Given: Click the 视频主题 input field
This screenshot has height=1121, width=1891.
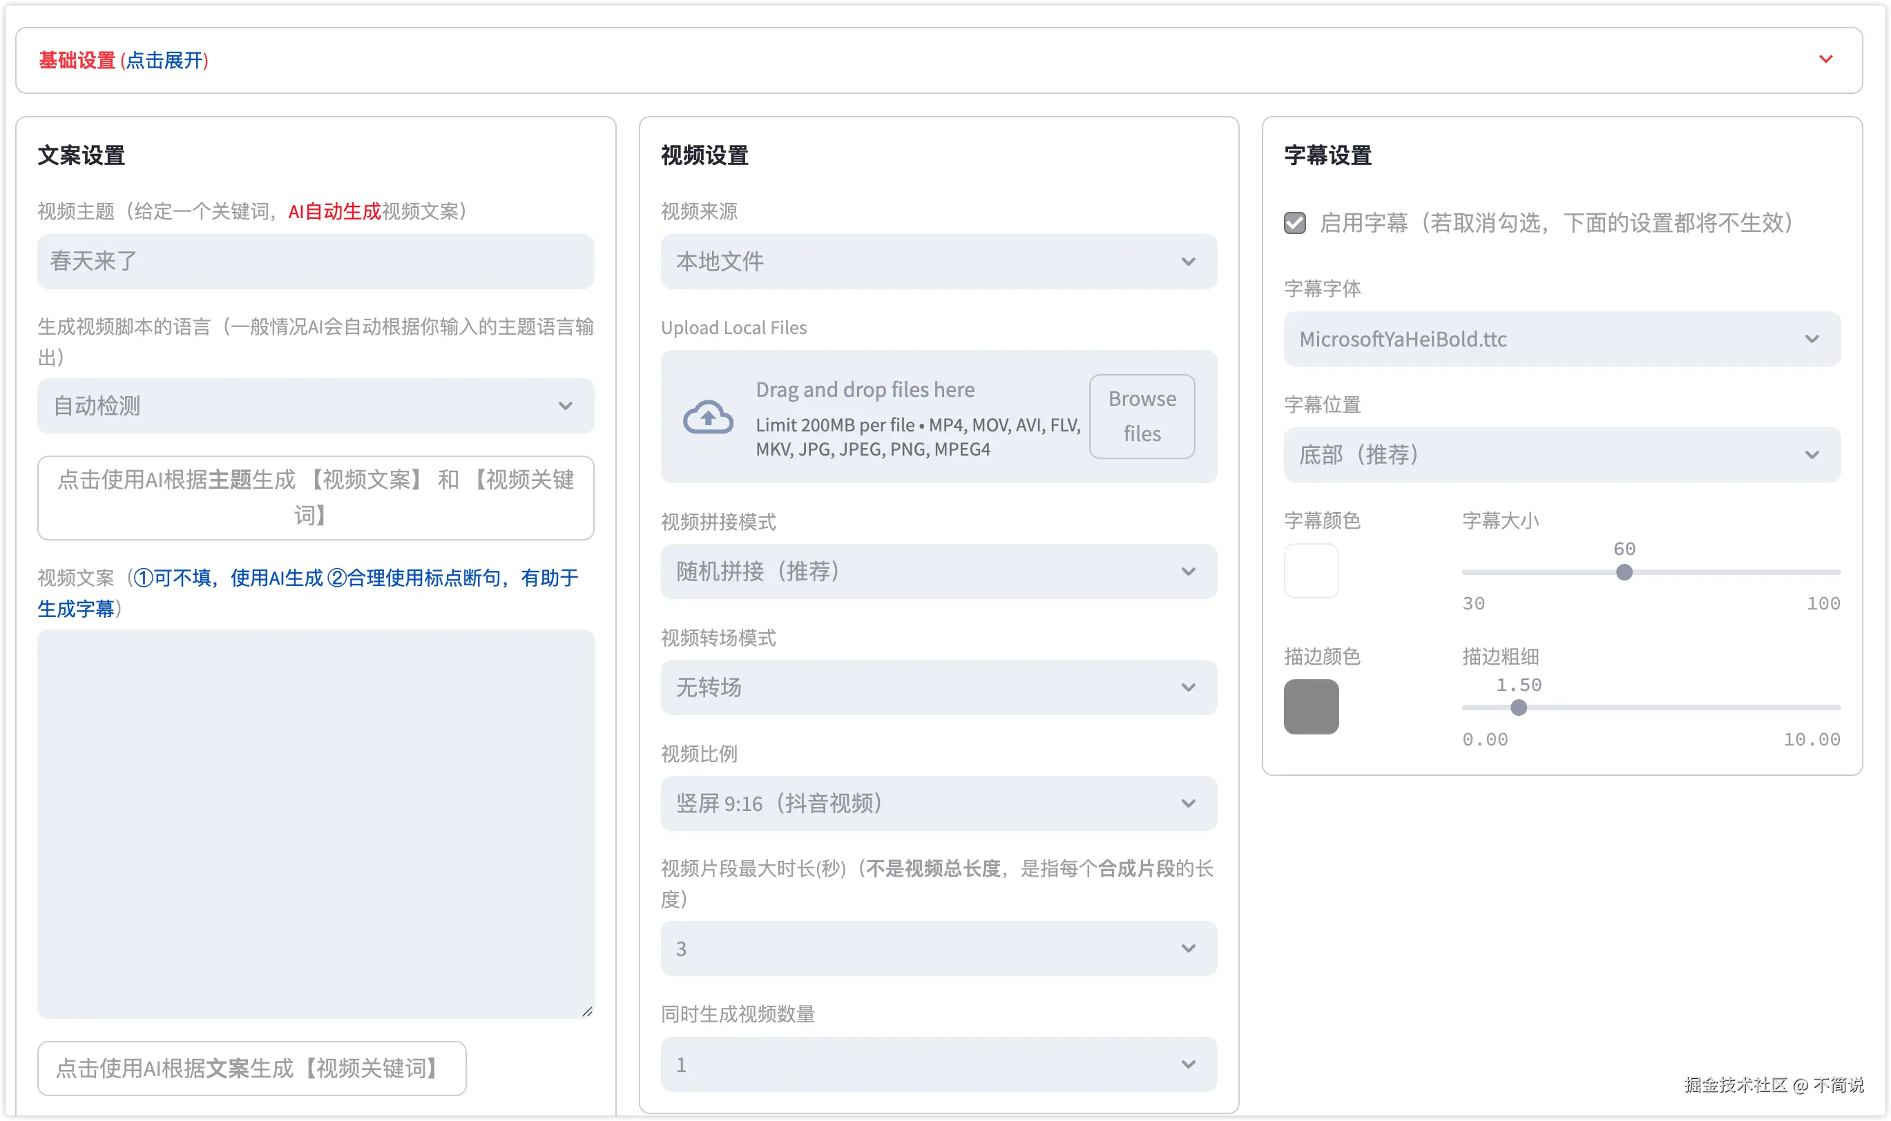Looking at the screenshot, I should [315, 262].
